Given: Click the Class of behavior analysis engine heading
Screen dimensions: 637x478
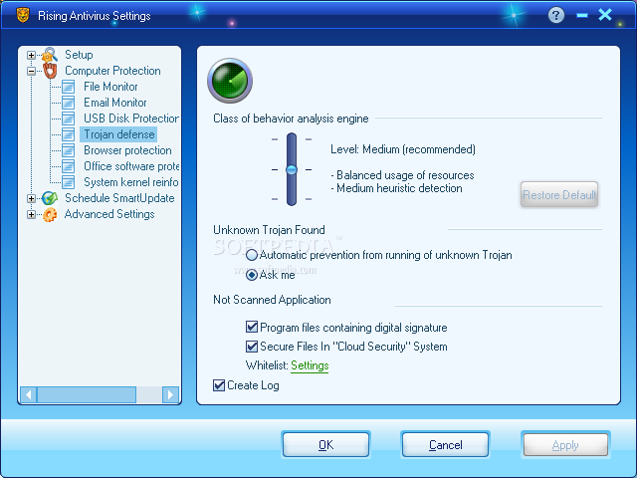Looking at the screenshot, I should pos(291,119).
